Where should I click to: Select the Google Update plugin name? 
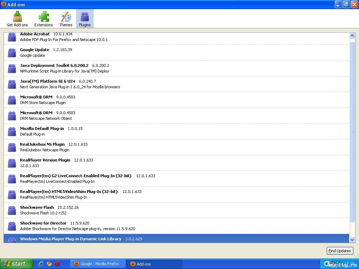pos(35,50)
